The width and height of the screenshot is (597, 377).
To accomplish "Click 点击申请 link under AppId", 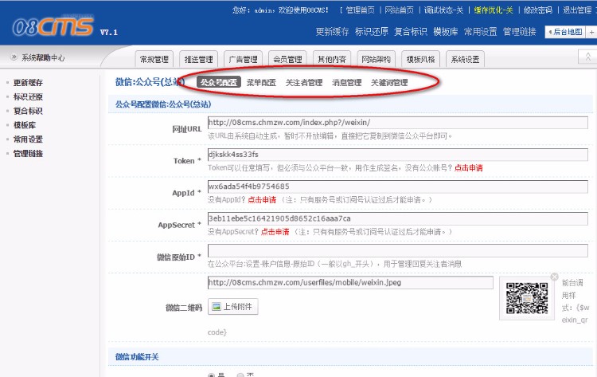I will click(x=262, y=200).
